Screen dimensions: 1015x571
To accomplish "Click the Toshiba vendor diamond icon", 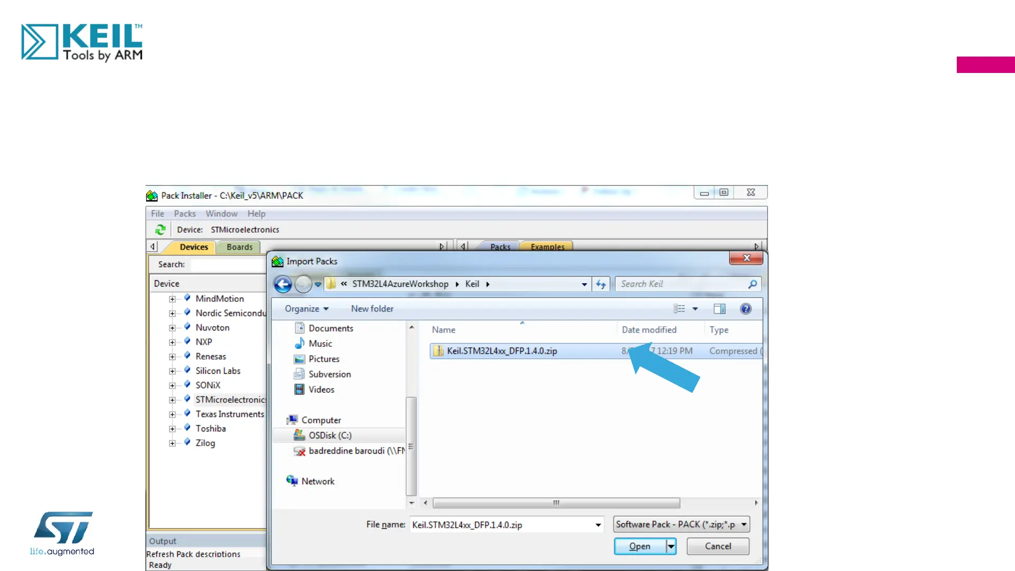I will pyautogui.click(x=187, y=428).
